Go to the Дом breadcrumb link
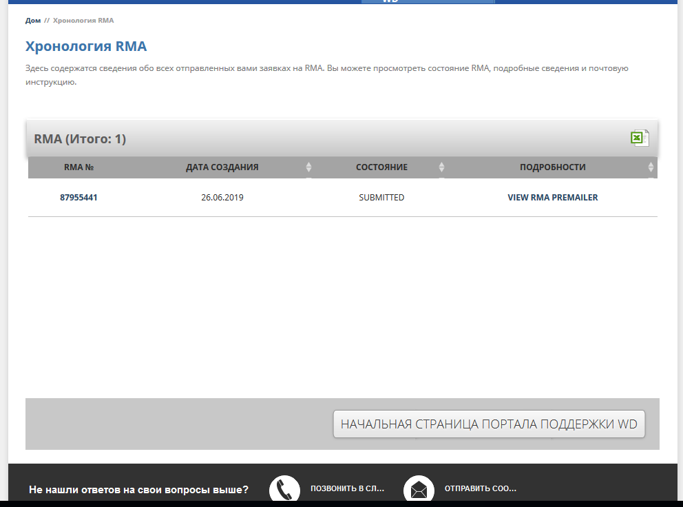Image resolution: width=683 pixels, height=507 pixels. [32, 21]
